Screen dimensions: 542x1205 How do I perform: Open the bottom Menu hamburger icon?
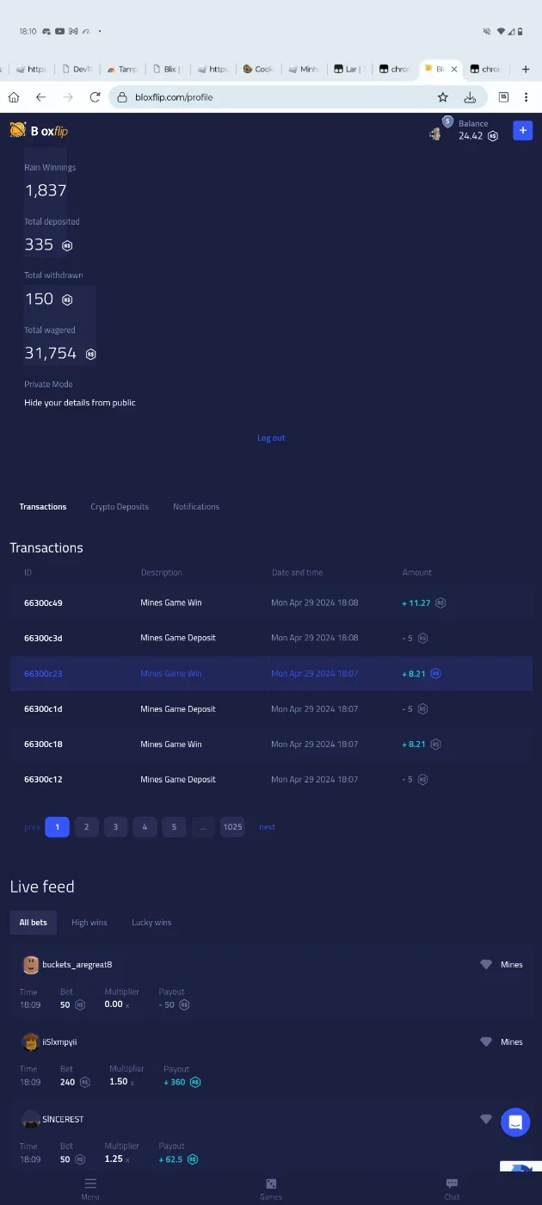(x=90, y=1183)
